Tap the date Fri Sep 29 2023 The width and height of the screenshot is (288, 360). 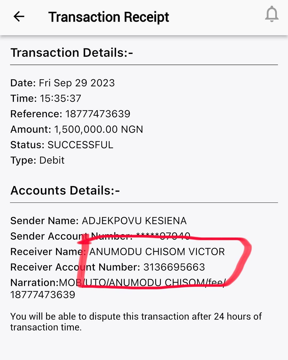point(77,83)
